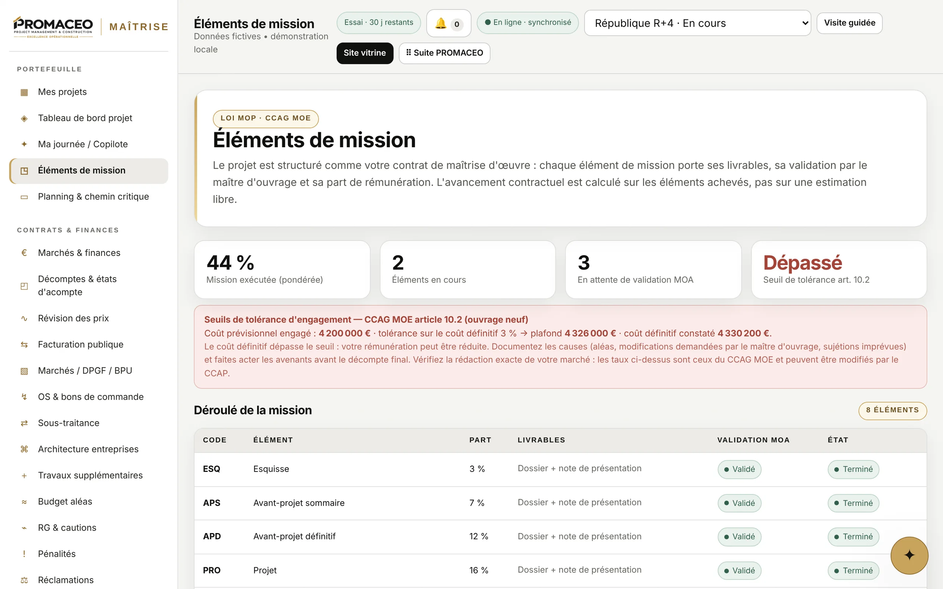This screenshot has height=589, width=943.
Task: Click the ESQ code cell
Action: coord(211,469)
